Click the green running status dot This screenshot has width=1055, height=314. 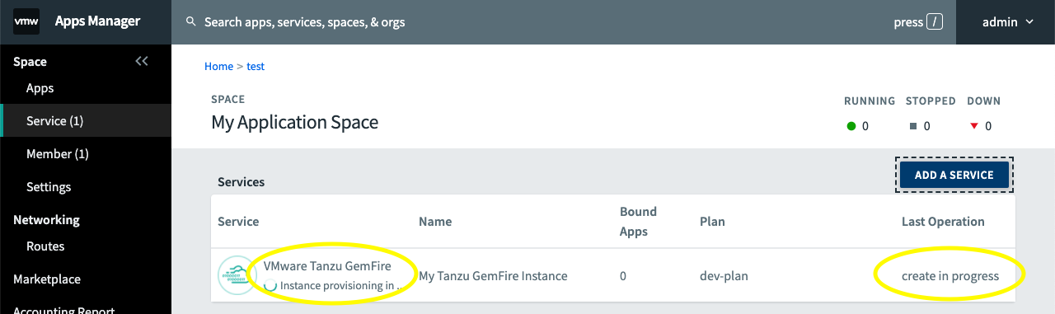pos(851,126)
